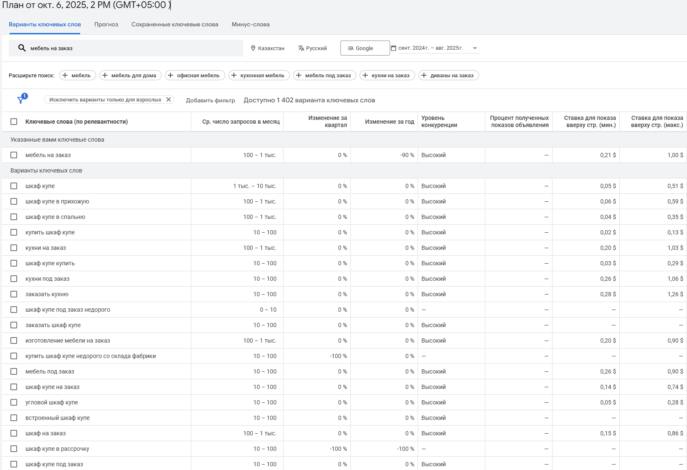The height and width of the screenshot is (470, 687).
Task: Add 'офисная мебель' via plus icon
Action: pos(170,75)
